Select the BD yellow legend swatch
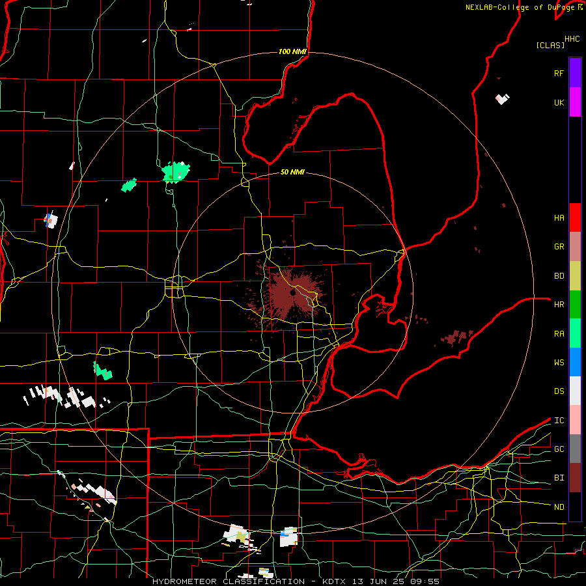Viewport: 586px width, 586px height. pyautogui.click(x=575, y=275)
